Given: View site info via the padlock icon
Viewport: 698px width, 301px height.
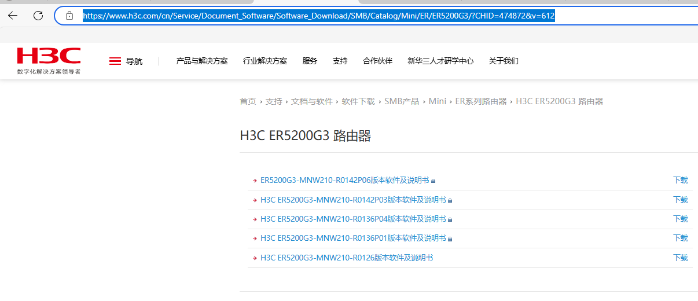Looking at the screenshot, I should click(x=69, y=16).
